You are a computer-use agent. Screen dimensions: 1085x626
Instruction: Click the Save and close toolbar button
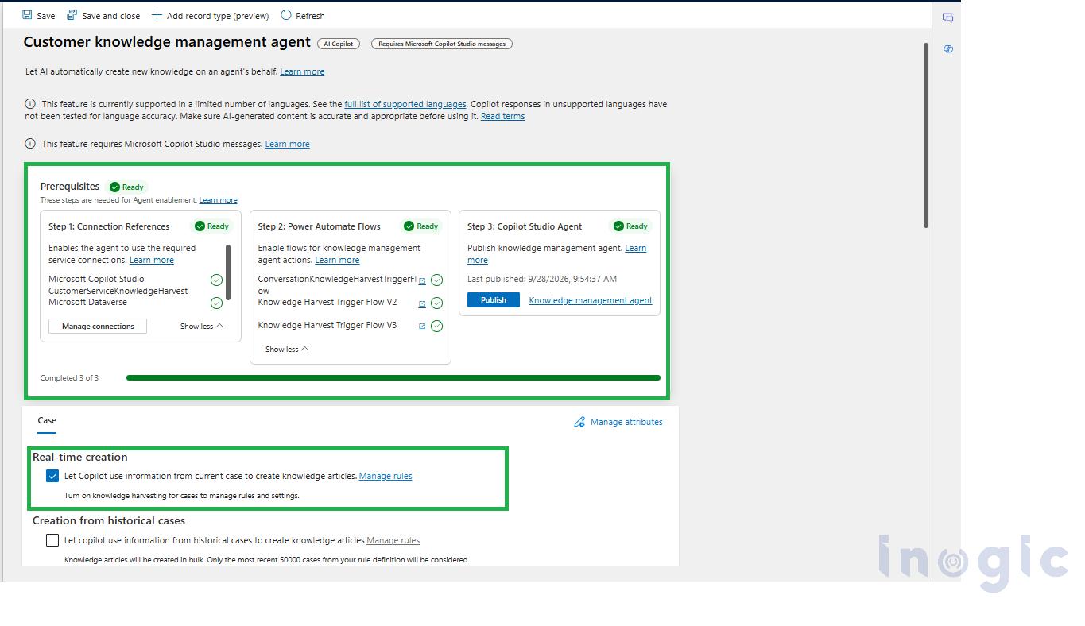pyautogui.click(x=103, y=16)
